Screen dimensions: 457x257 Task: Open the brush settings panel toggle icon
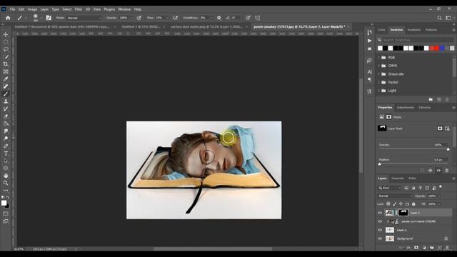tap(49, 18)
